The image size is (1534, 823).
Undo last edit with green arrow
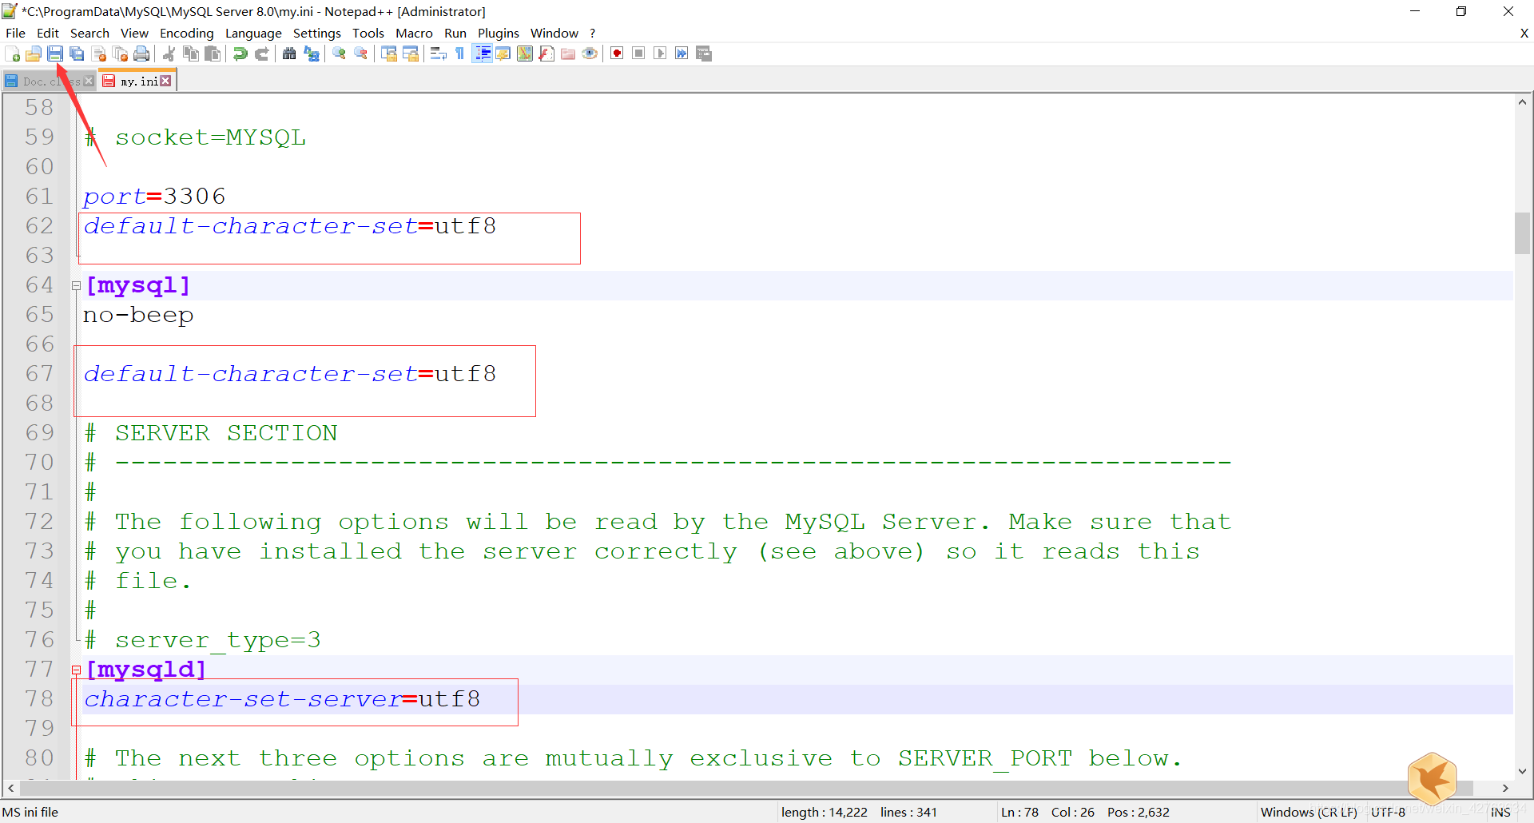click(240, 54)
